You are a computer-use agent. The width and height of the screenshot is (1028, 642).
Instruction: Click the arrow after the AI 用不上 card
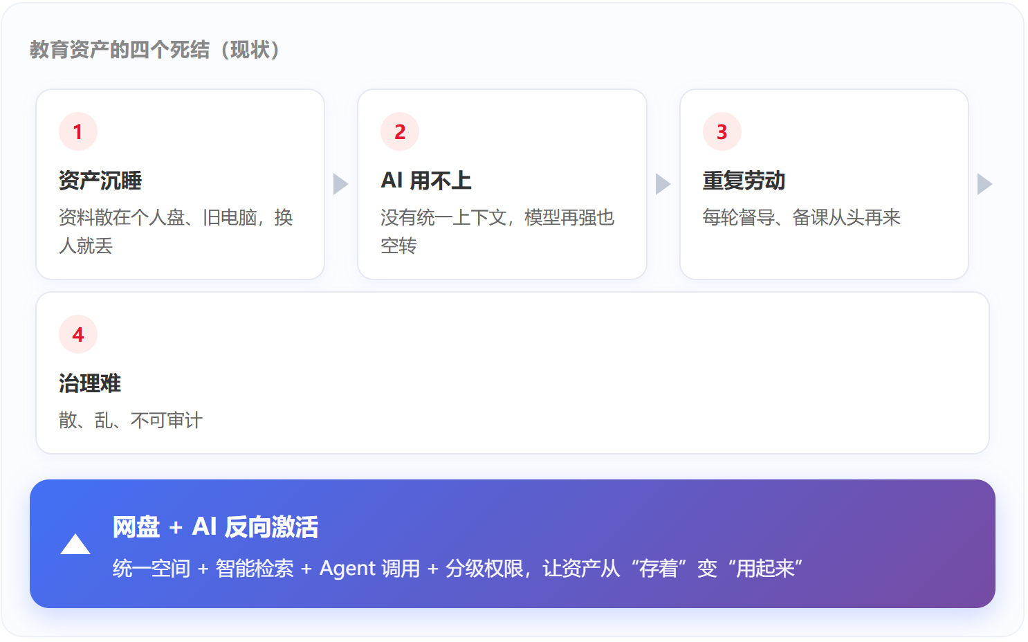pos(663,184)
